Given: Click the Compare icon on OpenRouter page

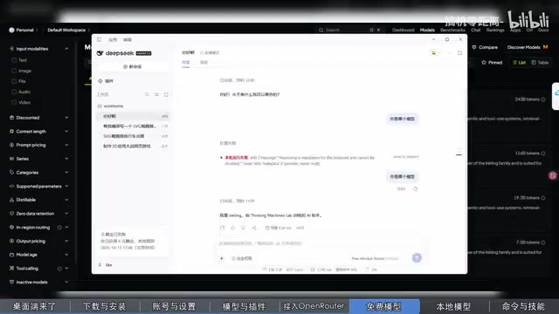Looking at the screenshot, I should tap(474, 47).
